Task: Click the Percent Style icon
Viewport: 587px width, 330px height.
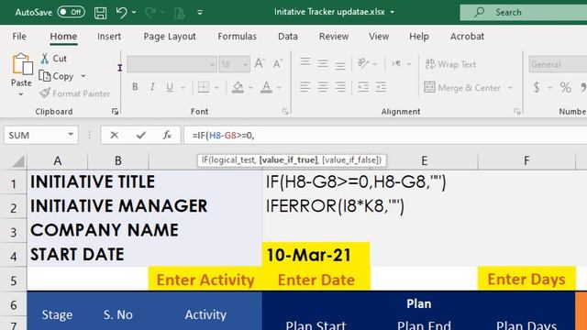Action: pyautogui.click(x=565, y=88)
